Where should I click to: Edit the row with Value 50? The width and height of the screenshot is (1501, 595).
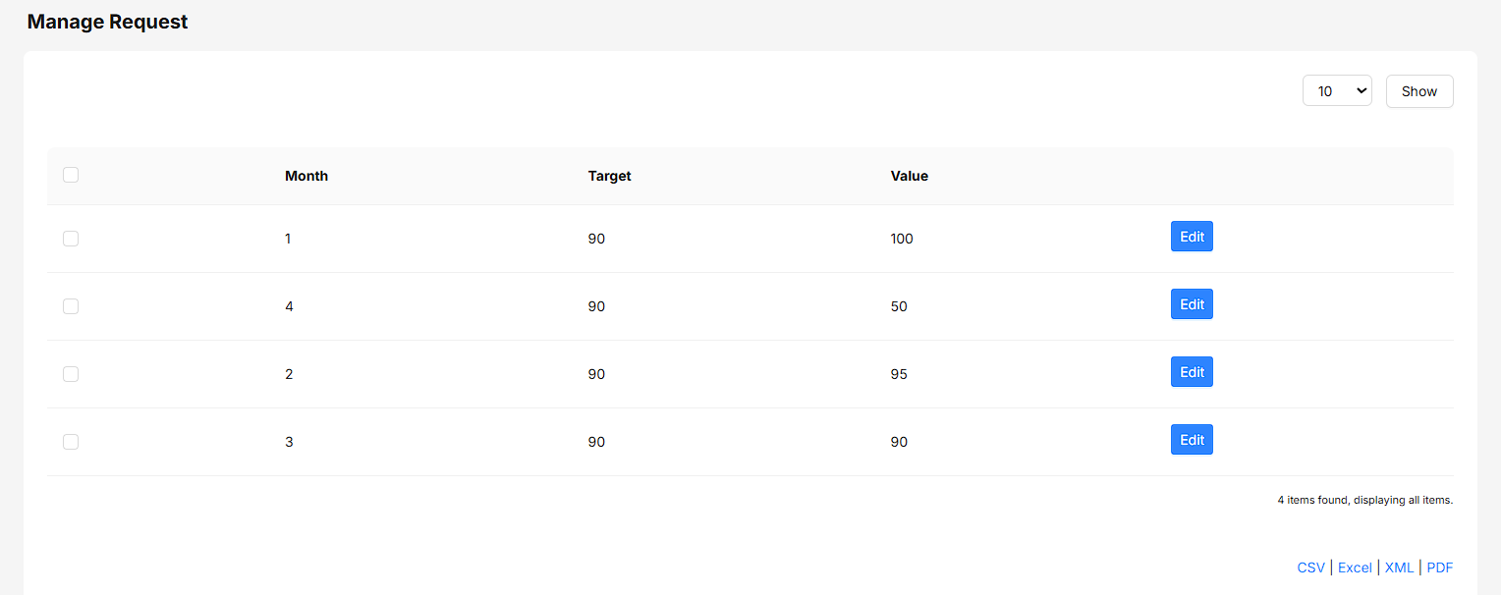click(1192, 304)
